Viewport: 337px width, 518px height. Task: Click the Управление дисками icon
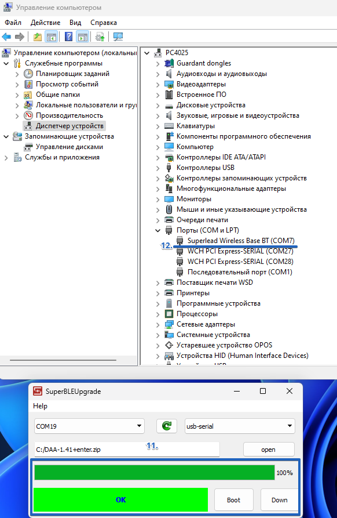(x=28, y=147)
